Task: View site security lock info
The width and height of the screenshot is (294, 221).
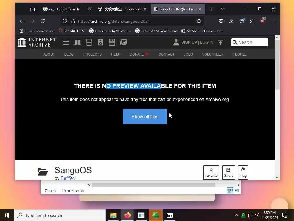Action: tap(73, 21)
